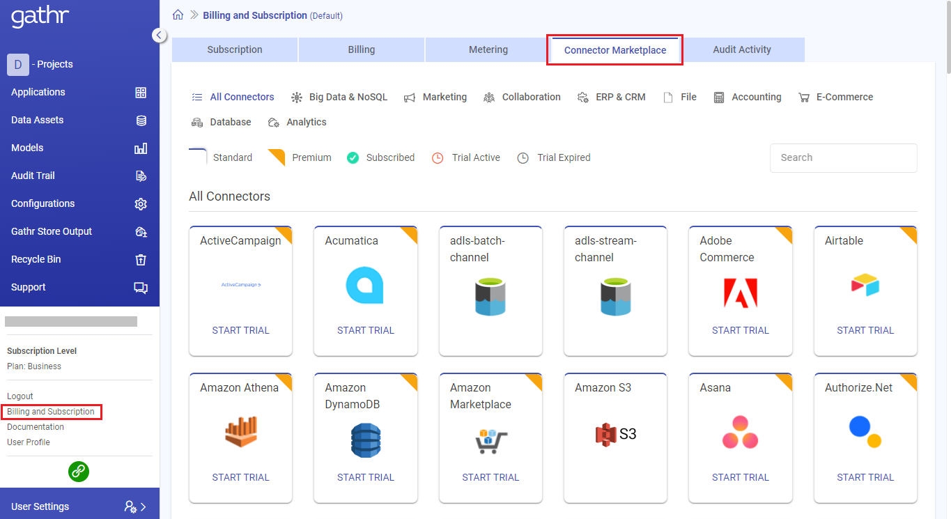Start trial for Asana connector
951x519 pixels.
coord(741,477)
